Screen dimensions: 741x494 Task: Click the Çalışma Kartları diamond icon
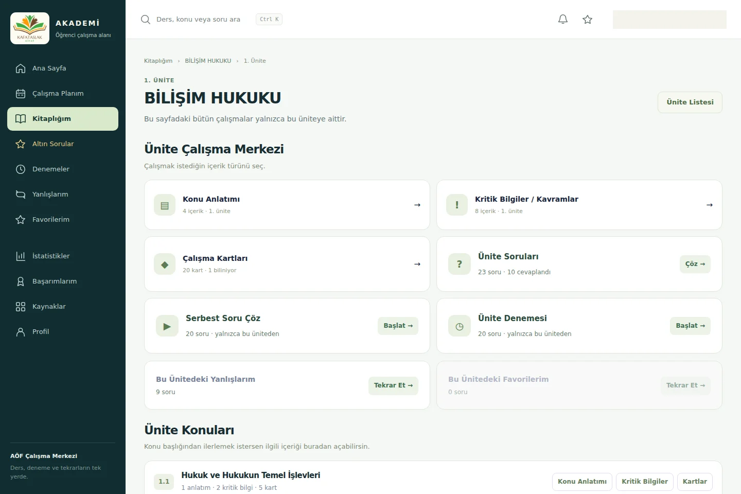(x=165, y=264)
